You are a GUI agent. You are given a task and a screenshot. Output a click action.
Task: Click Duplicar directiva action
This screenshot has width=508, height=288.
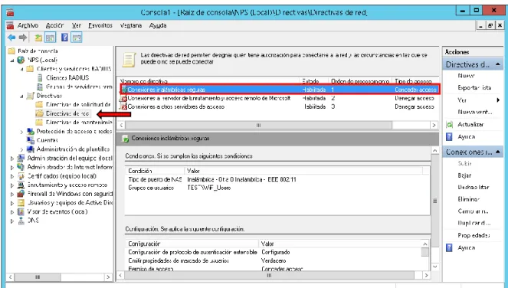coord(474,223)
